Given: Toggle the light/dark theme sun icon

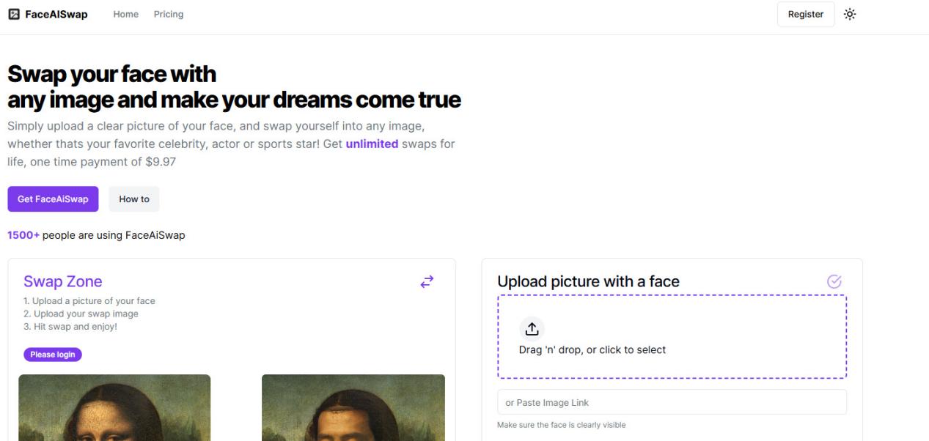Looking at the screenshot, I should (x=850, y=14).
